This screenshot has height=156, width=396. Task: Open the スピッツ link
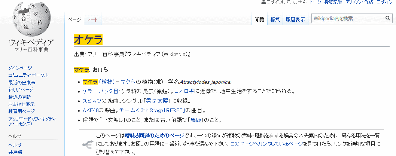pos(92,101)
